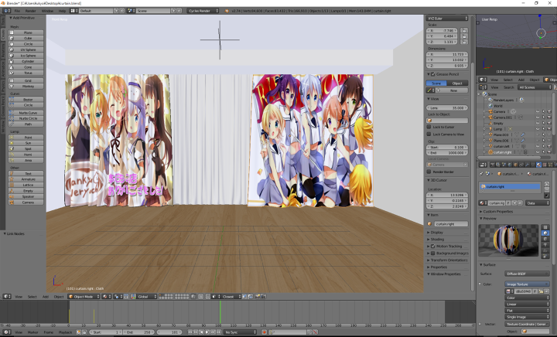Expand the Custom Properties panel
The height and width of the screenshot is (337, 557).
pyautogui.click(x=481, y=212)
